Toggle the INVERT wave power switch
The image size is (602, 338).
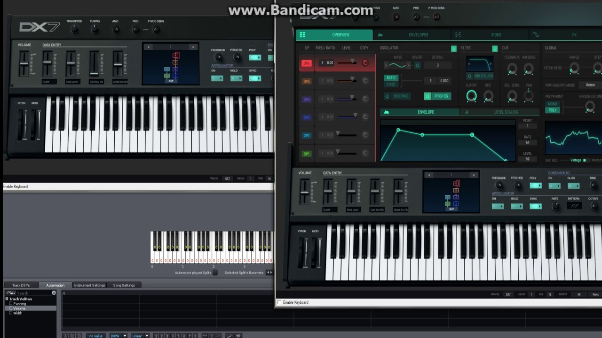417,65
